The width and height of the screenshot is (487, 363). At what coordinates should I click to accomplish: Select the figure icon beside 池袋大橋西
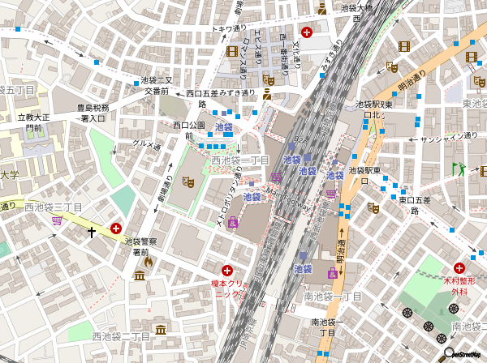pyautogui.click(x=322, y=9)
